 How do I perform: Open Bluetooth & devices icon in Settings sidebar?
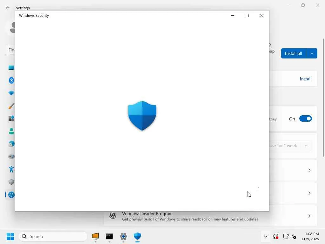pos(11,80)
